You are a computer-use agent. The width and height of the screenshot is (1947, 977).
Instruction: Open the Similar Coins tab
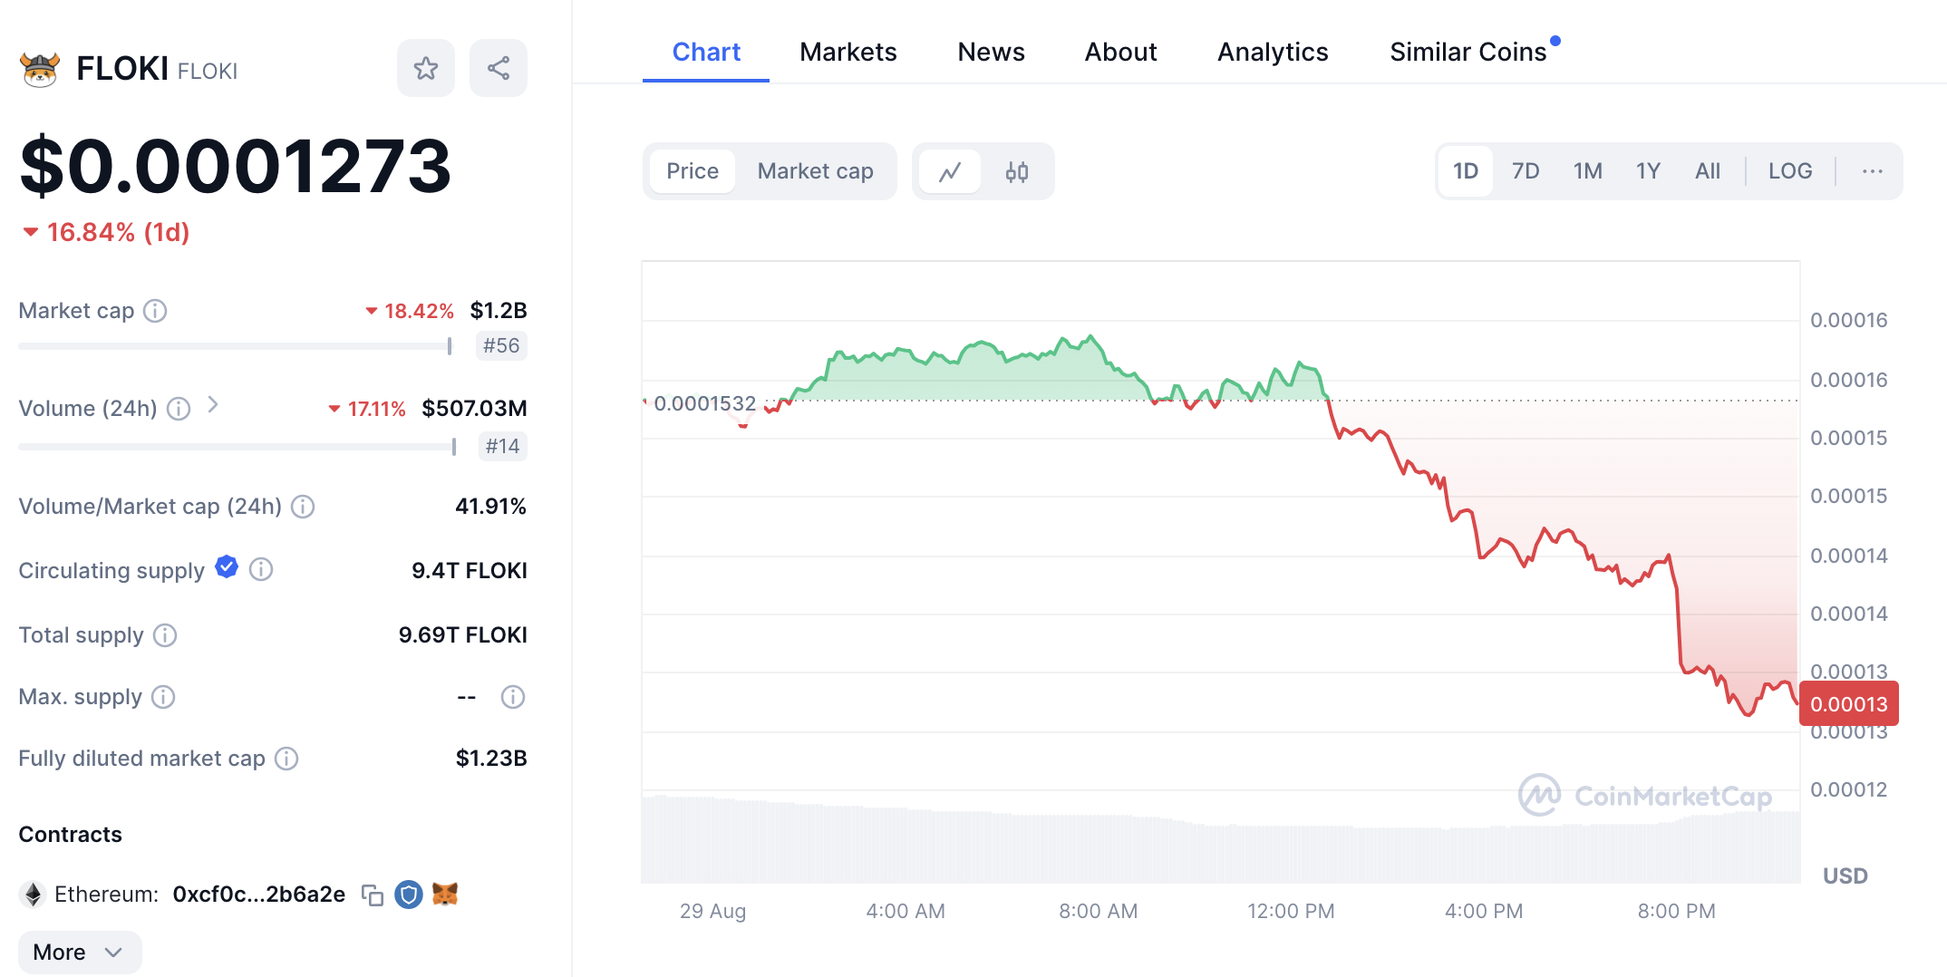point(1468,52)
